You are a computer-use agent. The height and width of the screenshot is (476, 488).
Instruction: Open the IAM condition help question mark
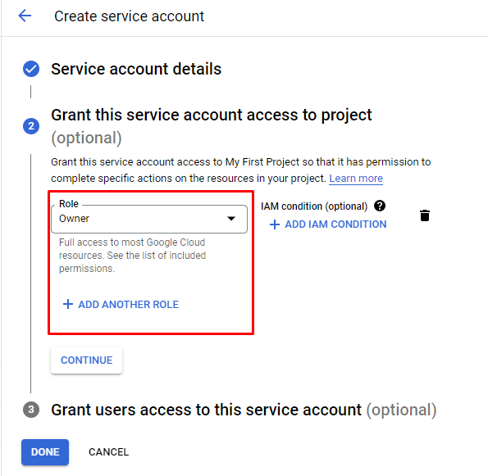(380, 206)
